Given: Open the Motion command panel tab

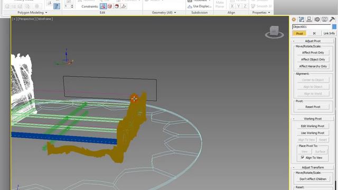Looking at the screenshot, I should 317,20.
